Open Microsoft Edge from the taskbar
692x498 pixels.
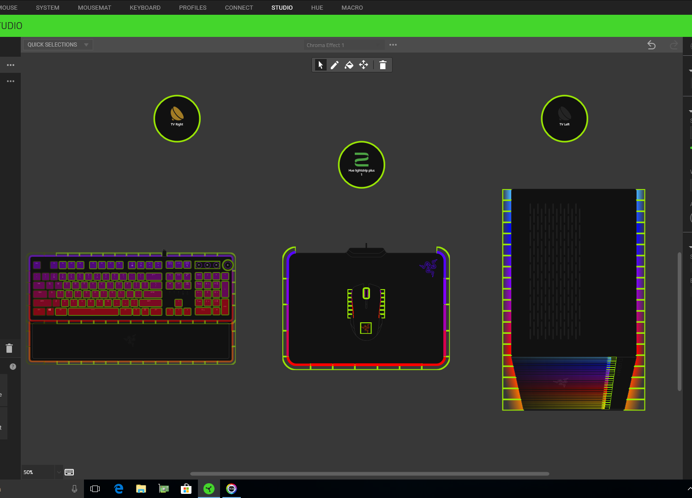click(x=119, y=489)
